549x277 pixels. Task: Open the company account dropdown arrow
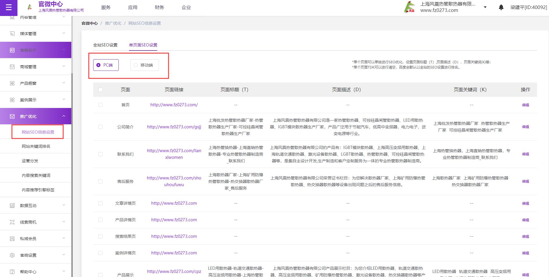pos(485,7)
